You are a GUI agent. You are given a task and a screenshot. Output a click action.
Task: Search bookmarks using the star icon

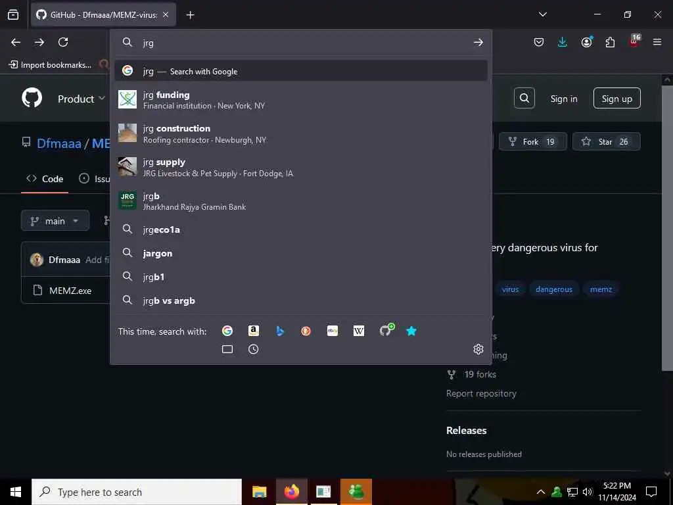(411, 331)
